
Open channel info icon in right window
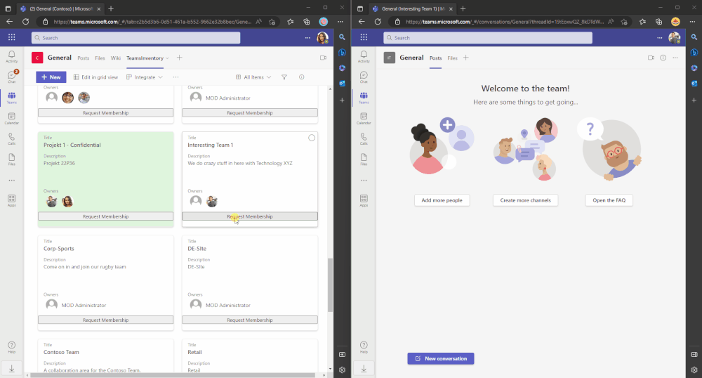[x=663, y=58]
